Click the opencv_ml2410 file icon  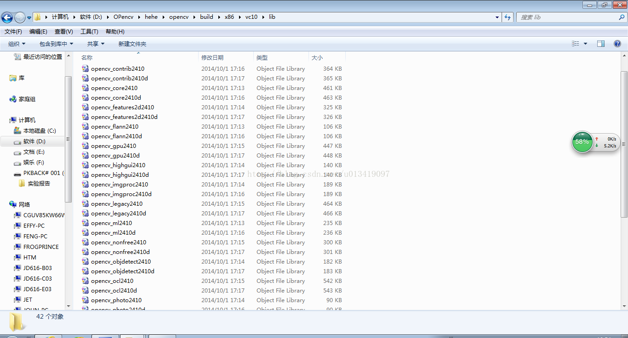pyautogui.click(x=85, y=223)
